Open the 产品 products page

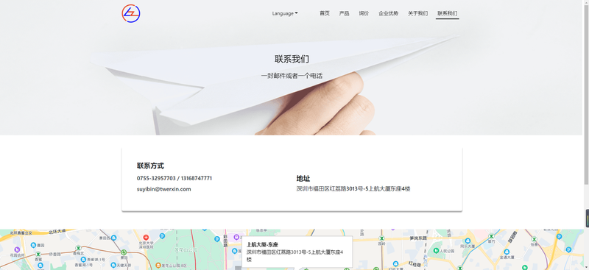click(344, 13)
